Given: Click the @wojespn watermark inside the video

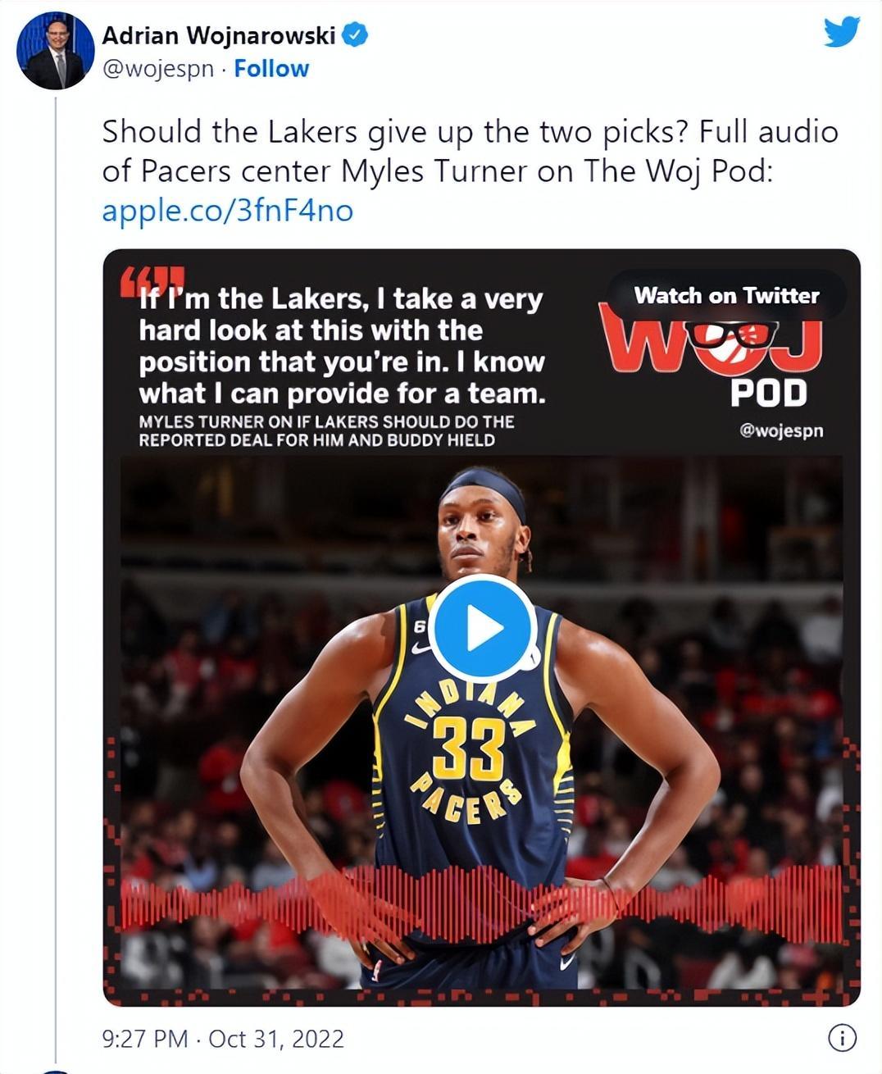Looking at the screenshot, I should click(x=780, y=430).
